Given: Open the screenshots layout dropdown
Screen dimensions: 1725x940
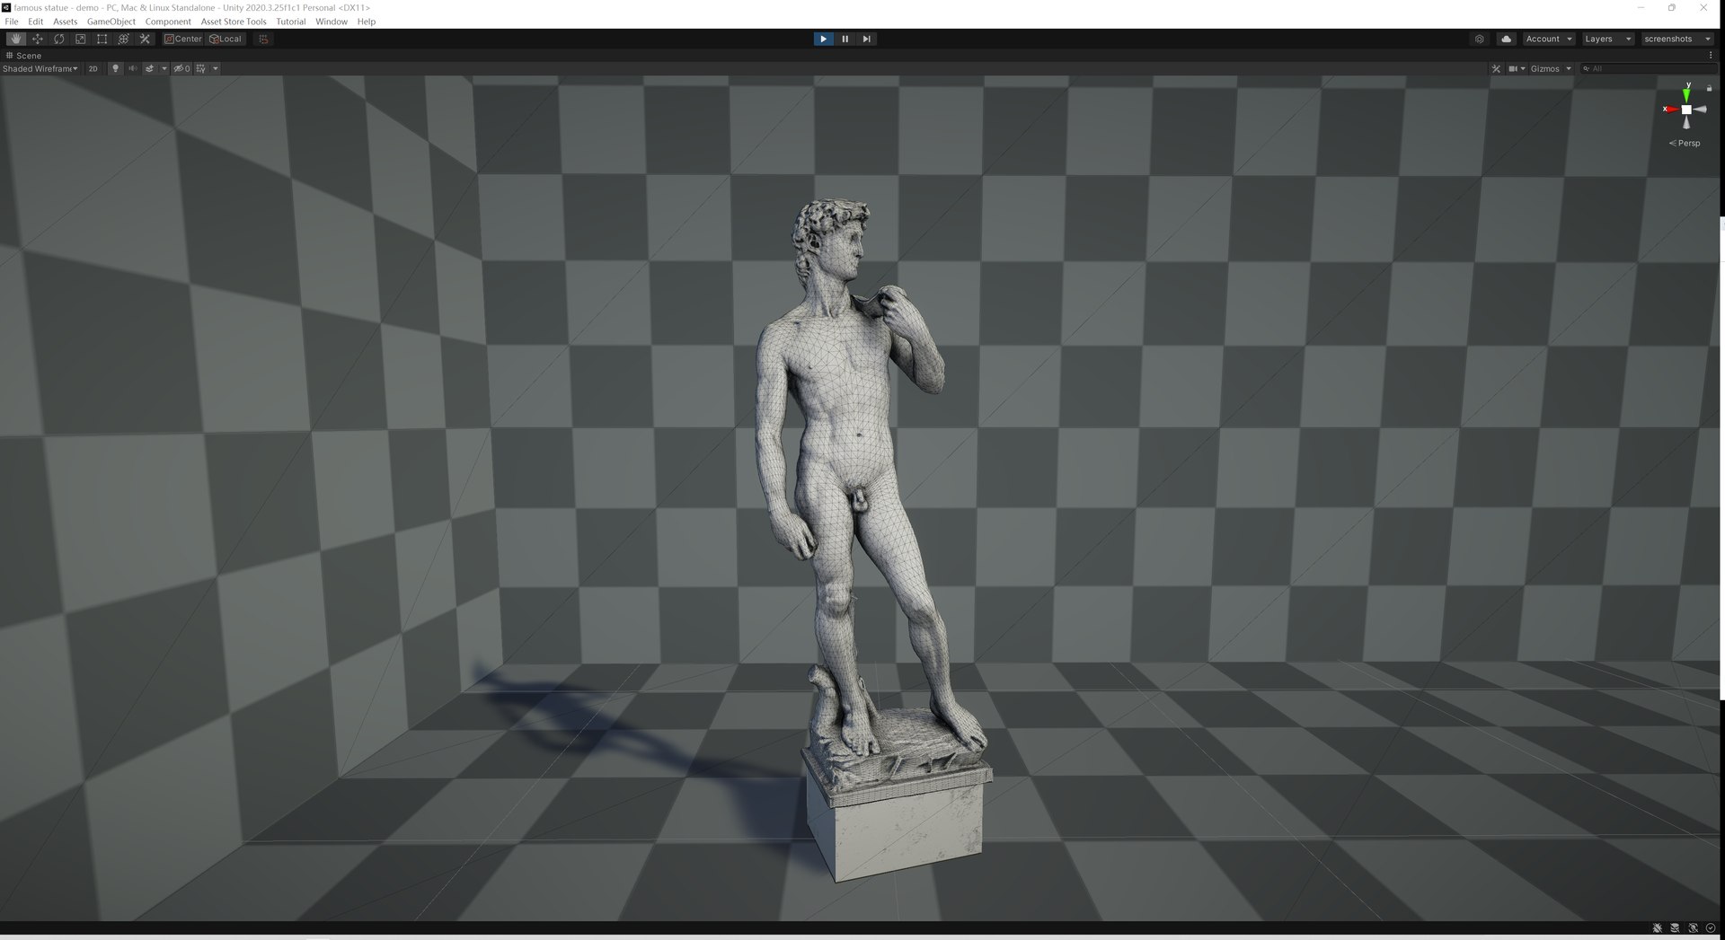Looking at the screenshot, I should pyautogui.click(x=1676, y=39).
